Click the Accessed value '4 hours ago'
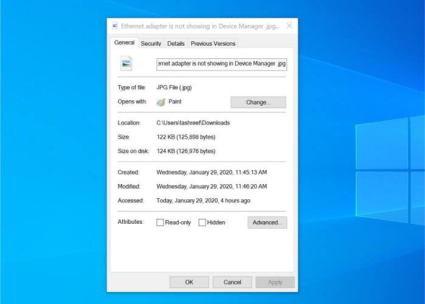 coord(203,201)
